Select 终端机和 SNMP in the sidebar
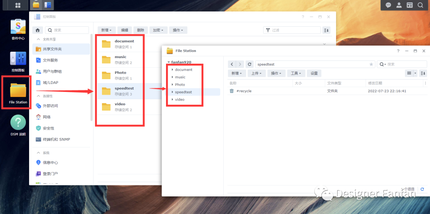This screenshot has height=214, width=430. click(61, 140)
